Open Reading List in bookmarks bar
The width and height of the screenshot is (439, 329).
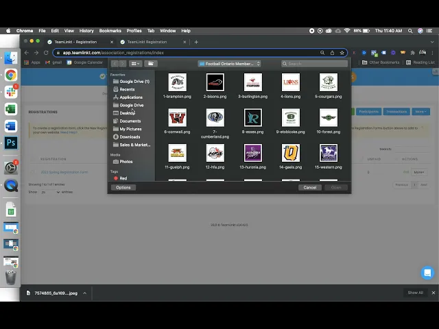[x=420, y=62]
